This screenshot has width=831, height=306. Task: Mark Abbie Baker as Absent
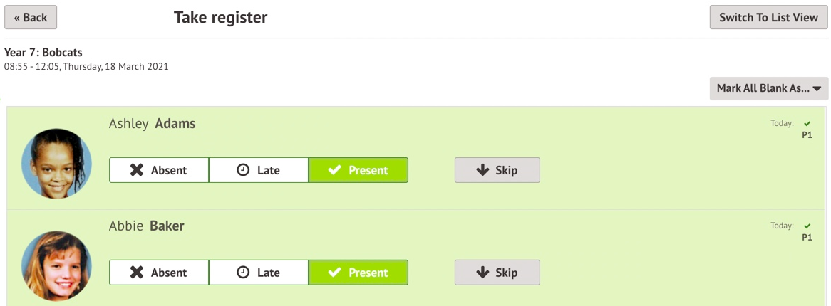[158, 273]
